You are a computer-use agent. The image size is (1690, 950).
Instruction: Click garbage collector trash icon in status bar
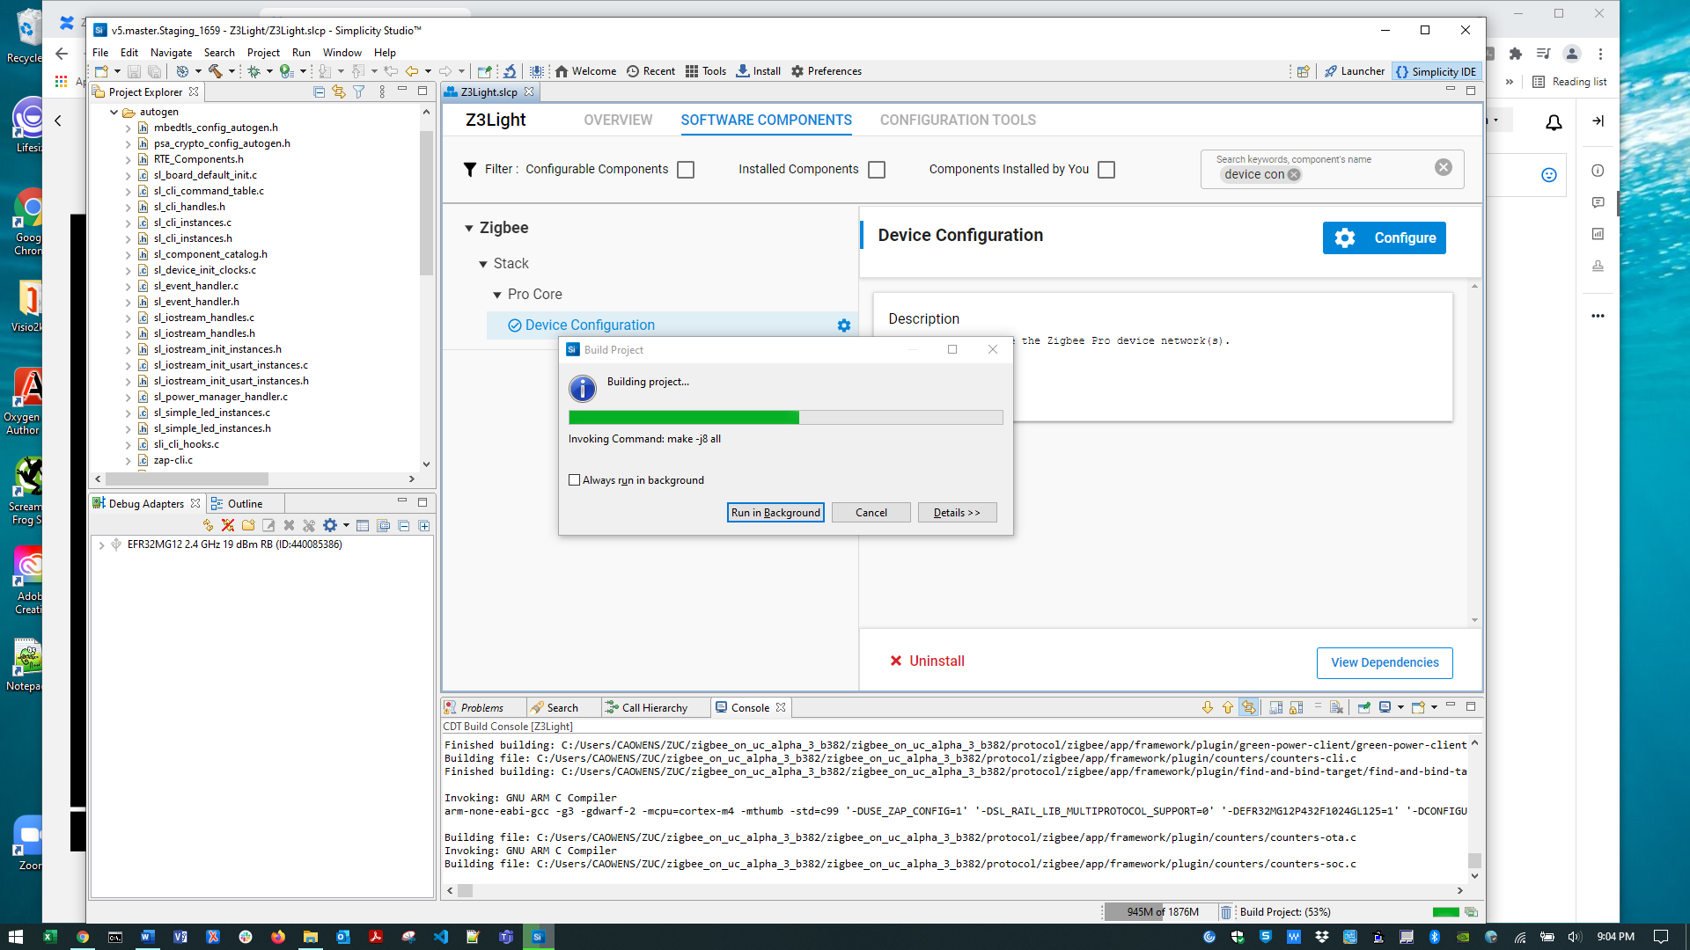point(1225,912)
